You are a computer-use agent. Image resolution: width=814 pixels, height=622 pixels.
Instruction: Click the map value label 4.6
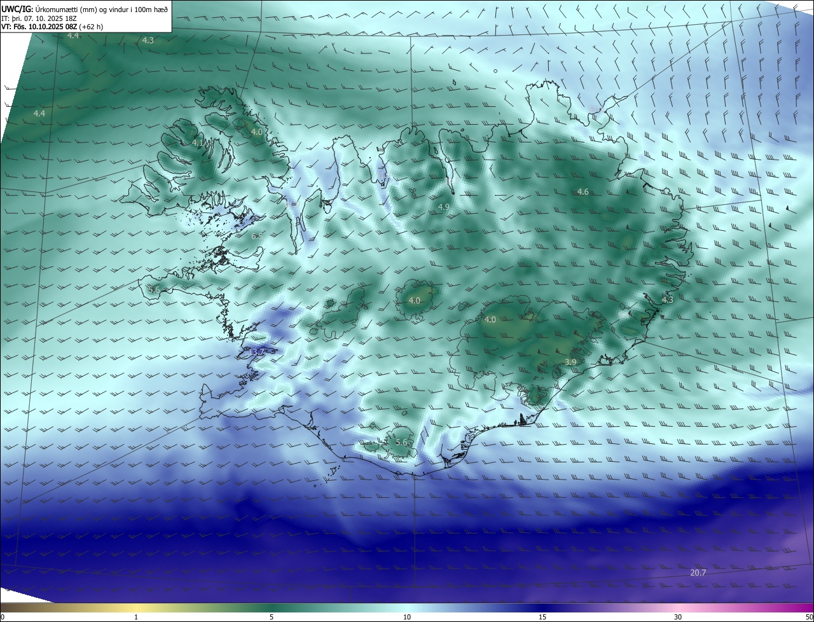click(x=583, y=191)
